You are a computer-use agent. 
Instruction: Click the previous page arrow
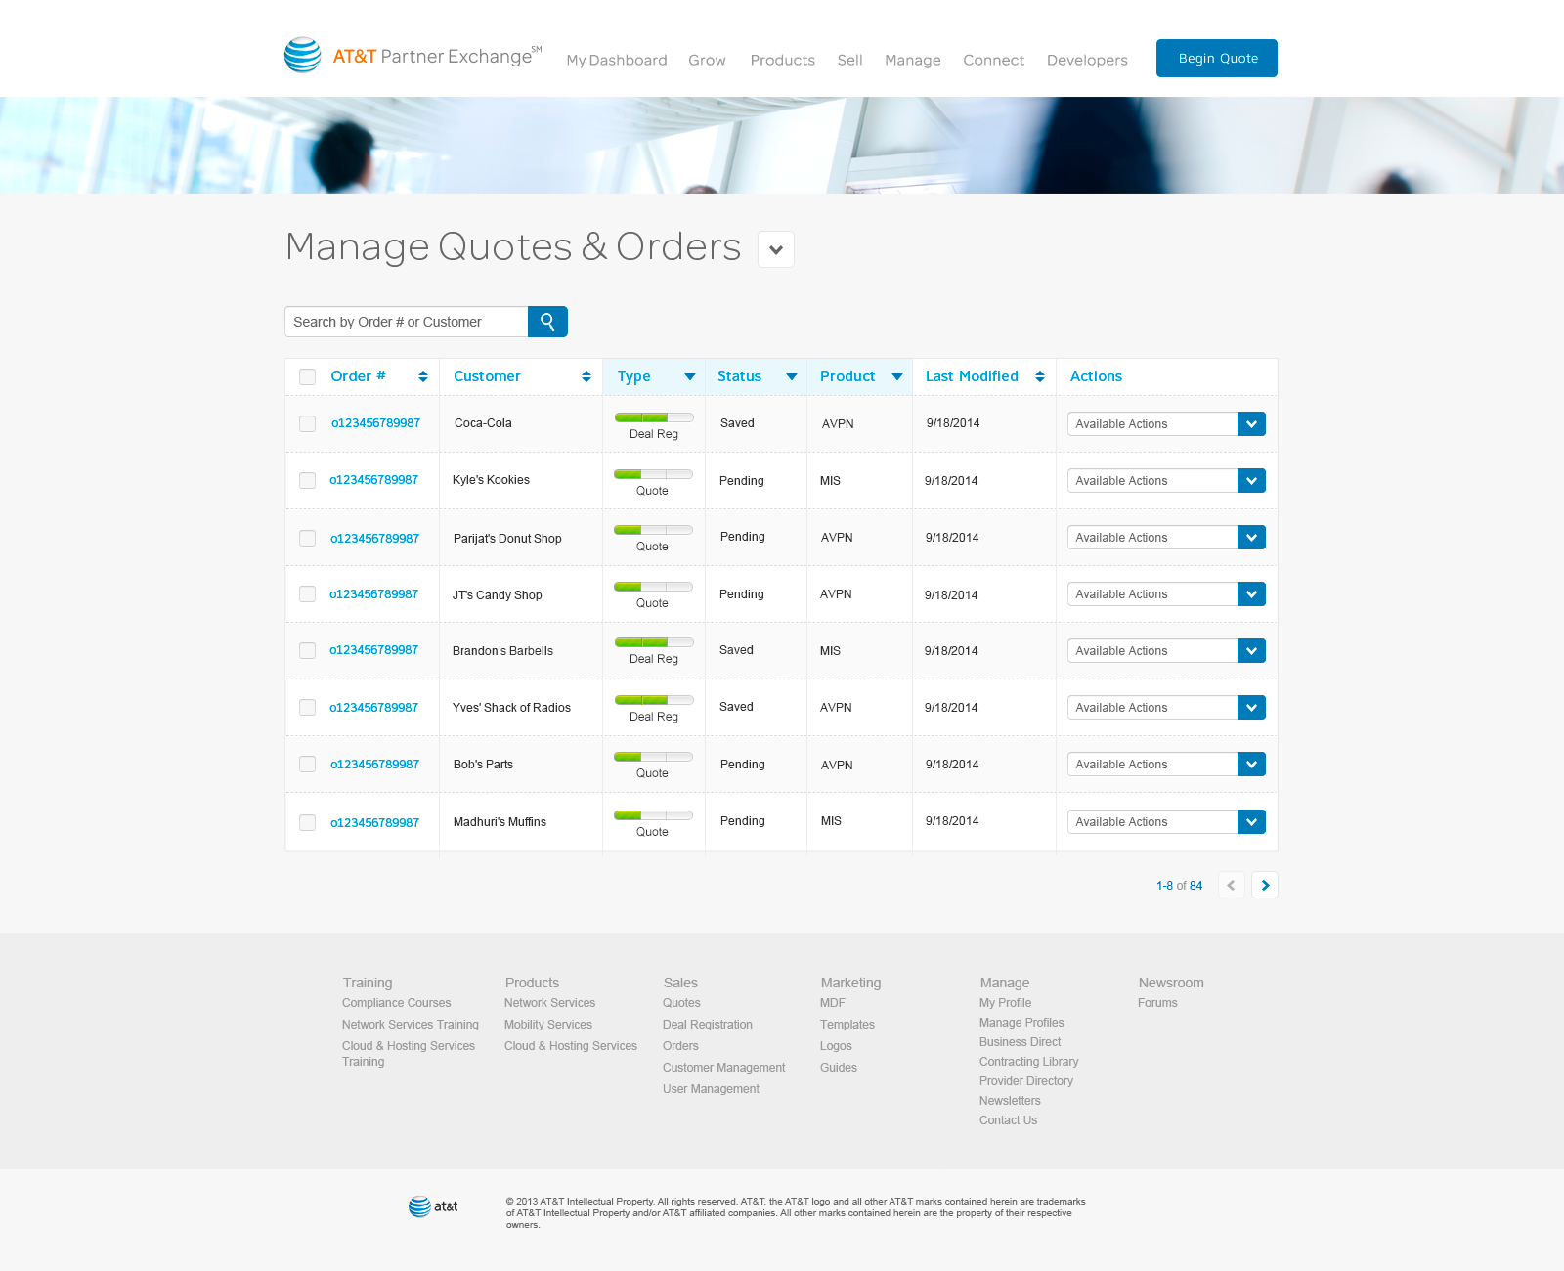point(1231,885)
